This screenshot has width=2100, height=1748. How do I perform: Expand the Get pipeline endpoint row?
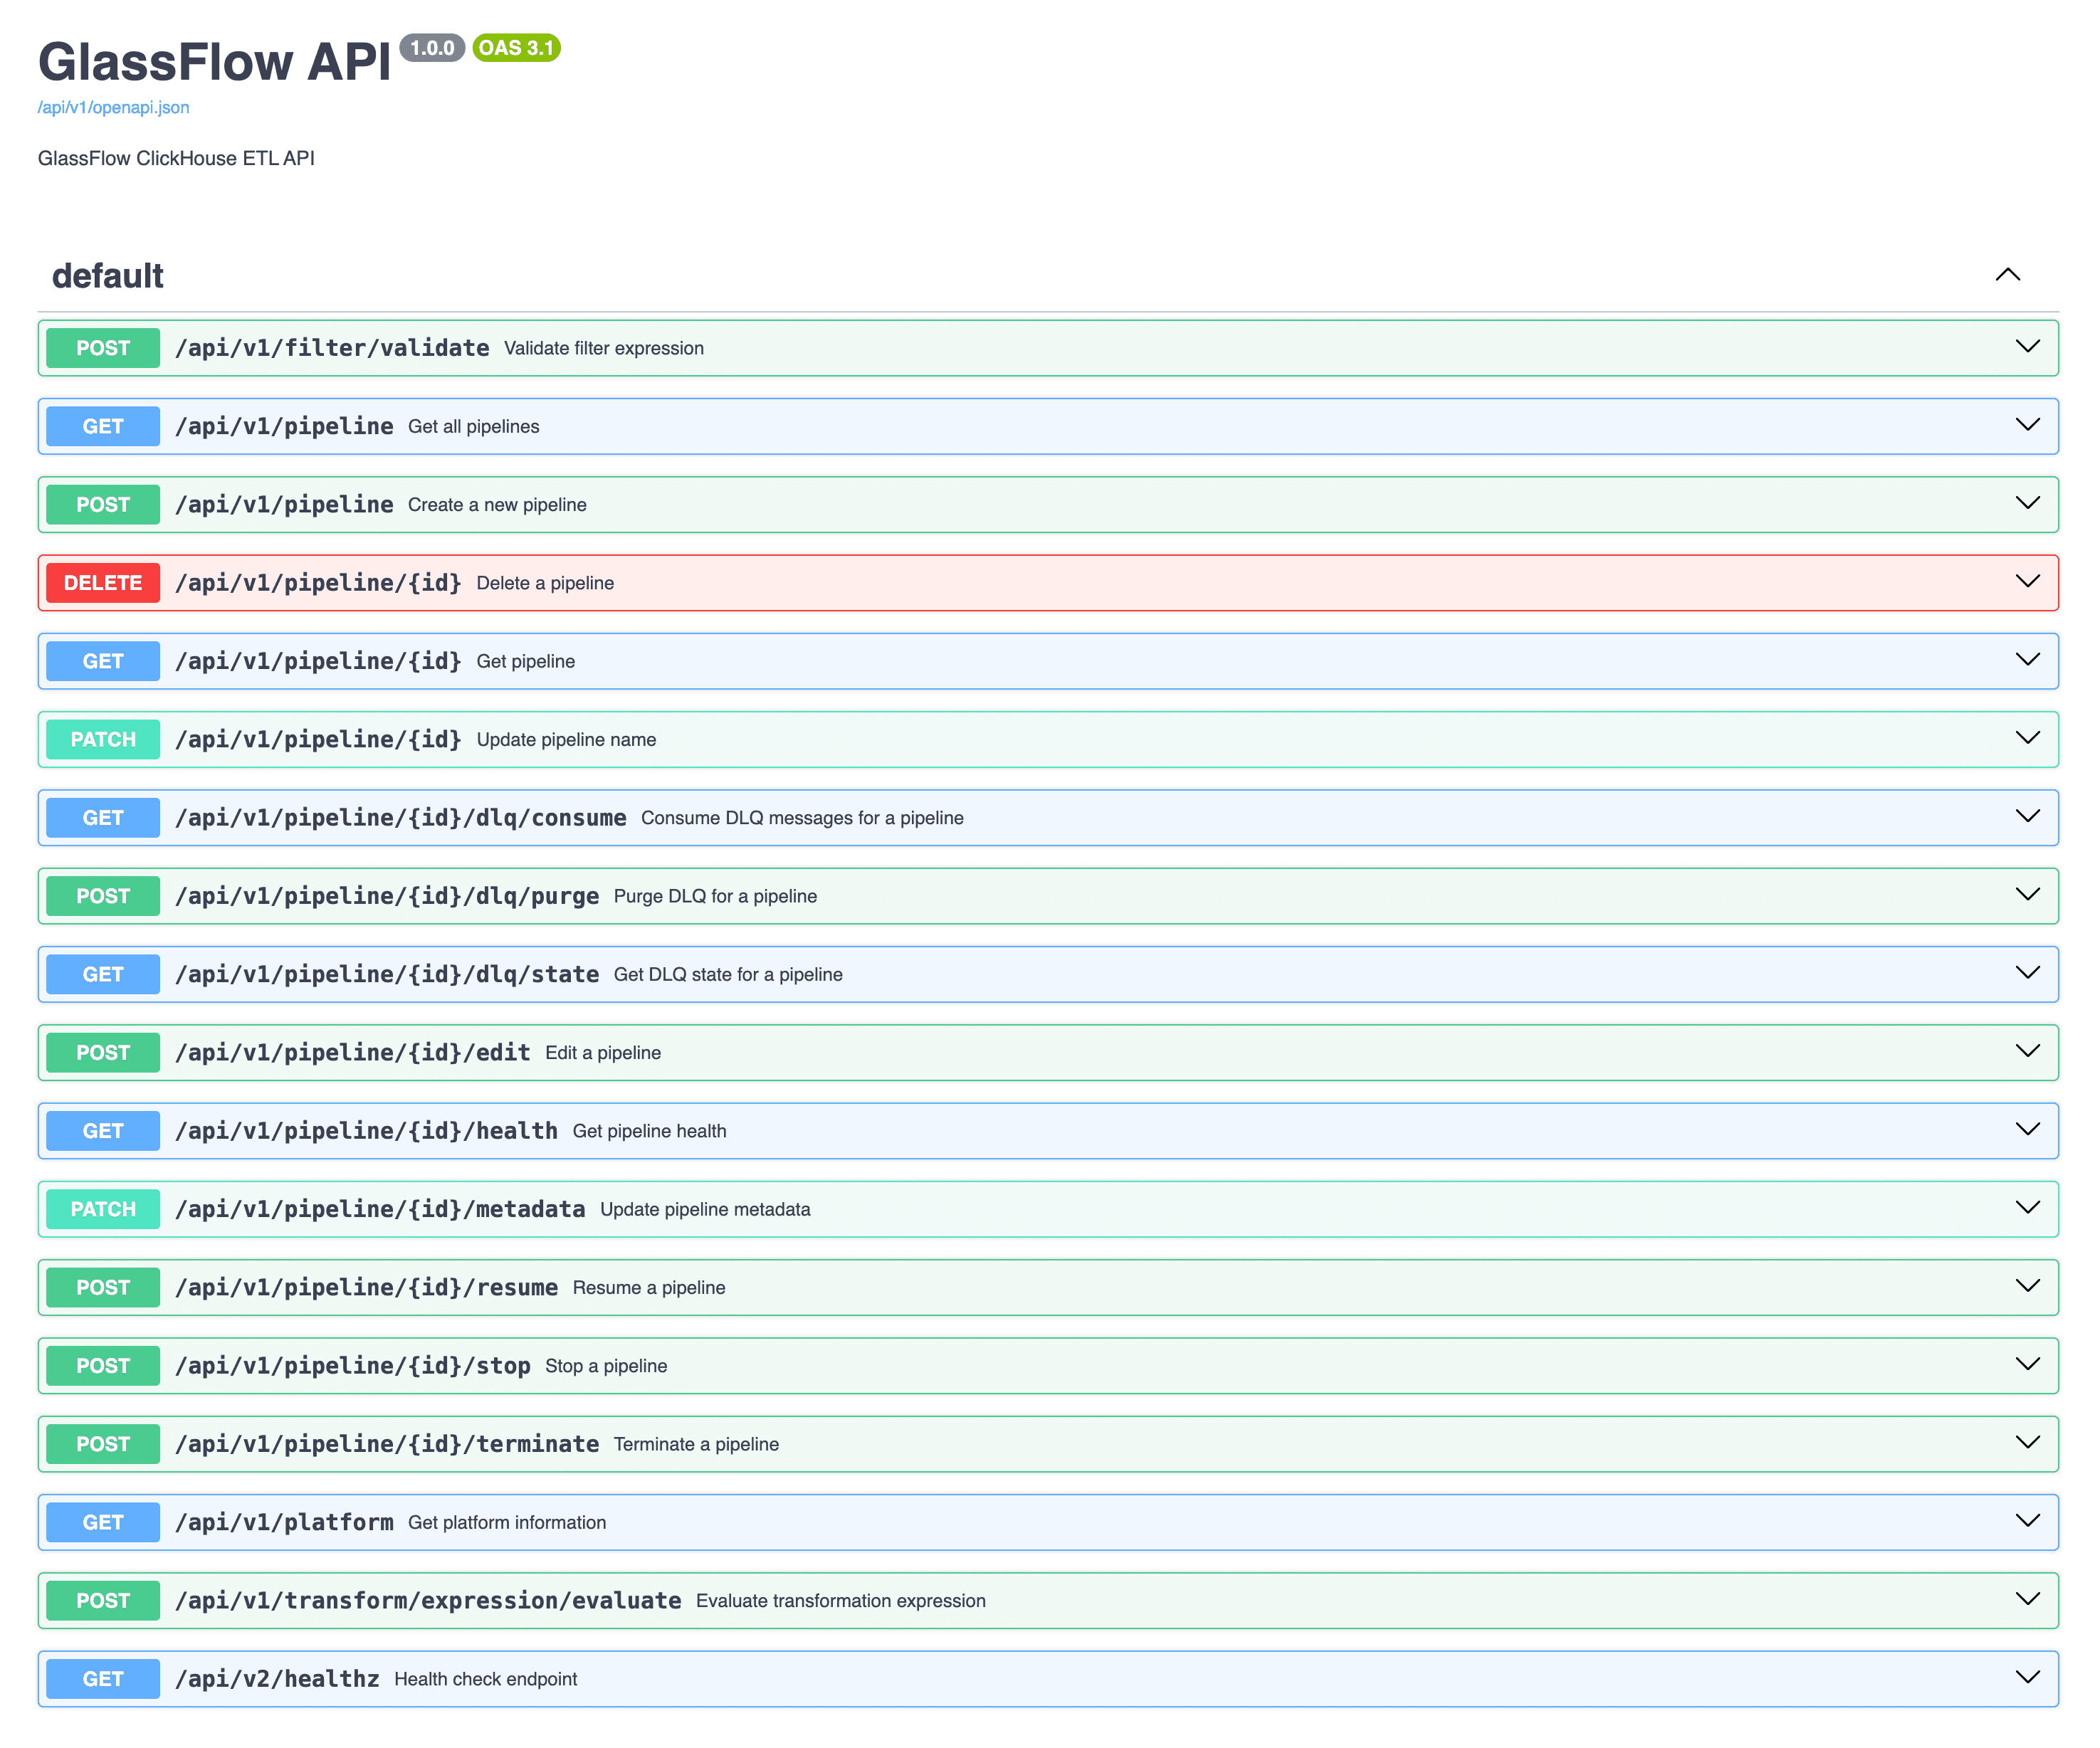[x=2028, y=660]
